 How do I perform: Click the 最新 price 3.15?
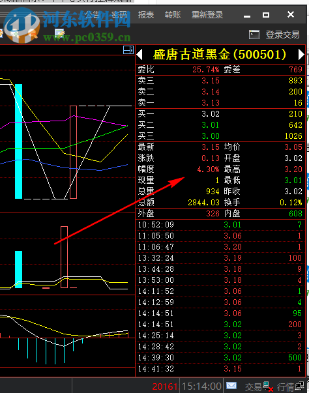[x=211, y=147]
